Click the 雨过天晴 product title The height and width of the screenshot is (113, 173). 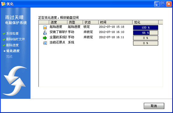point(14,17)
